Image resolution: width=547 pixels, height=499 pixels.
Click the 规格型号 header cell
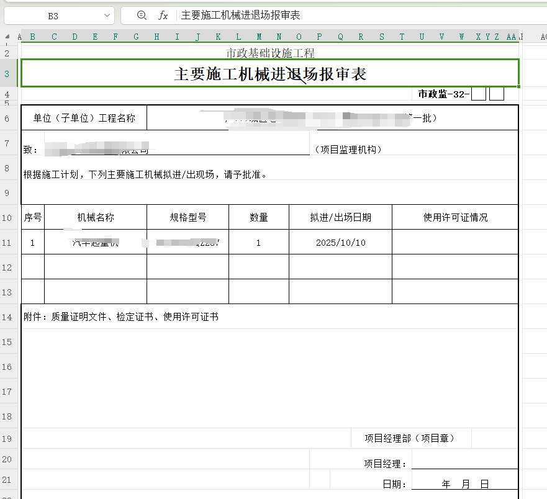(188, 217)
